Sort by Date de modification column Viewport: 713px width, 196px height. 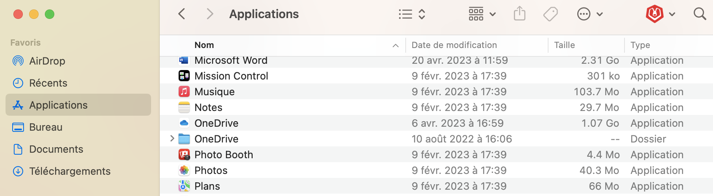pyautogui.click(x=454, y=45)
